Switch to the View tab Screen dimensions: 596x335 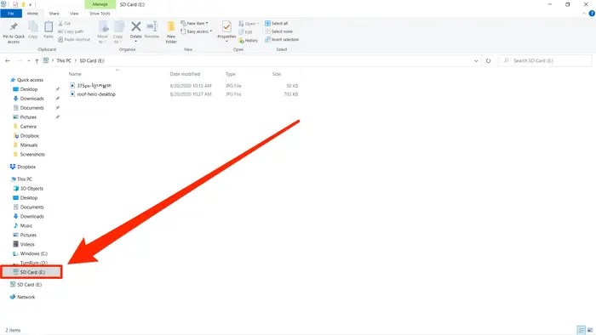pyautogui.click(x=74, y=14)
